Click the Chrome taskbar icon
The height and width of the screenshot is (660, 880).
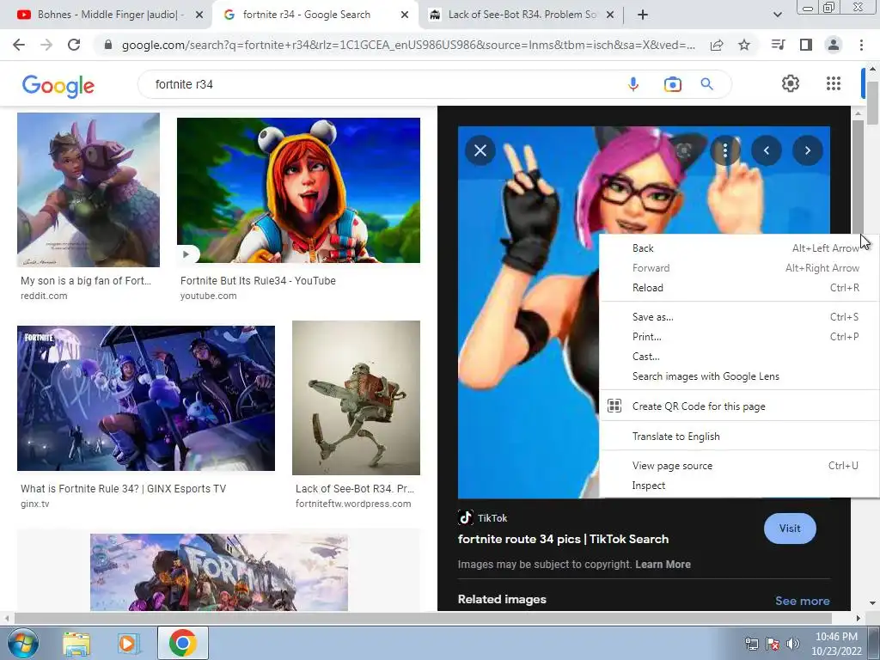[x=182, y=643]
